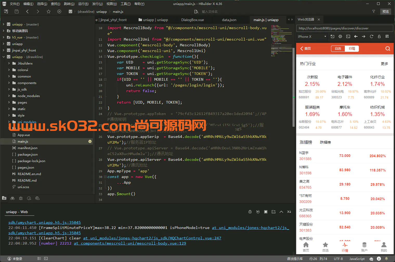Click the console debug bug icon
This screenshot has height=262, width=395.
250,212
